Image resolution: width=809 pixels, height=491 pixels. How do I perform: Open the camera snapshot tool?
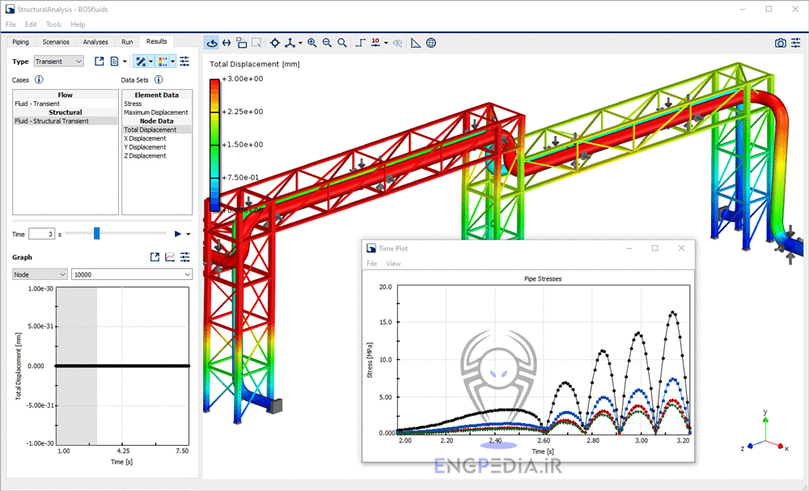point(780,42)
